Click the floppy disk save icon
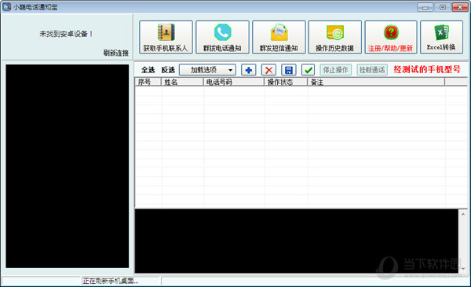The height and width of the screenshot is (287, 471). 289,70
